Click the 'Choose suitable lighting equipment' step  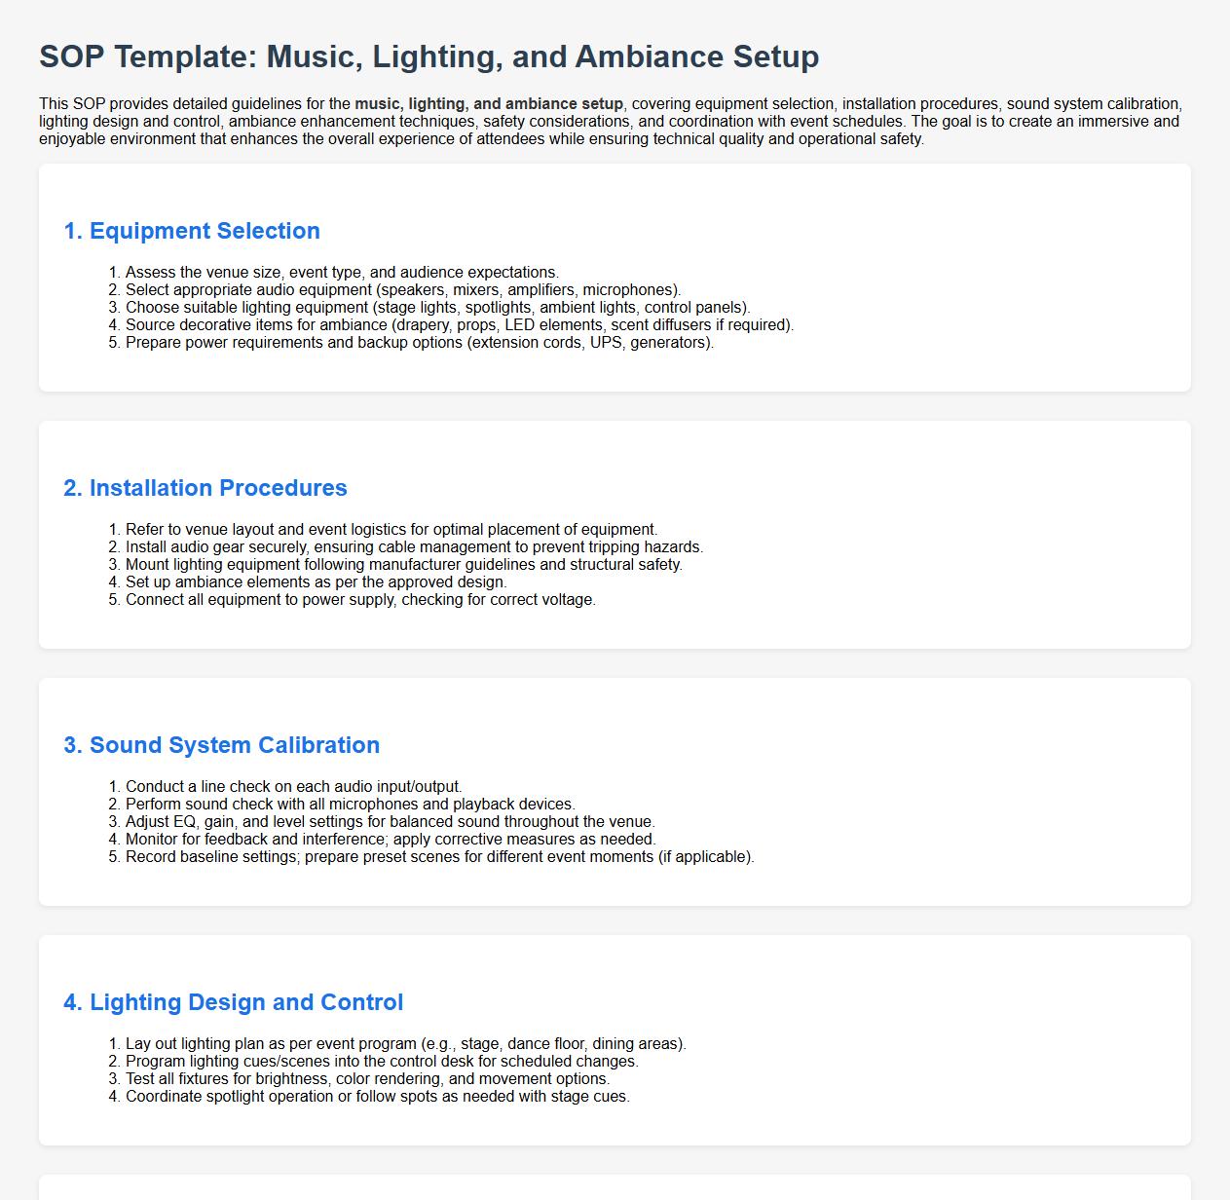pos(437,308)
